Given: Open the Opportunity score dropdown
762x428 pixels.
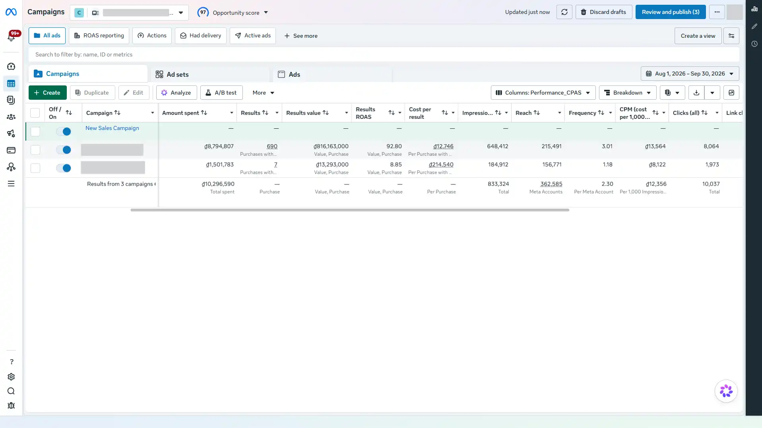Looking at the screenshot, I should [233, 12].
